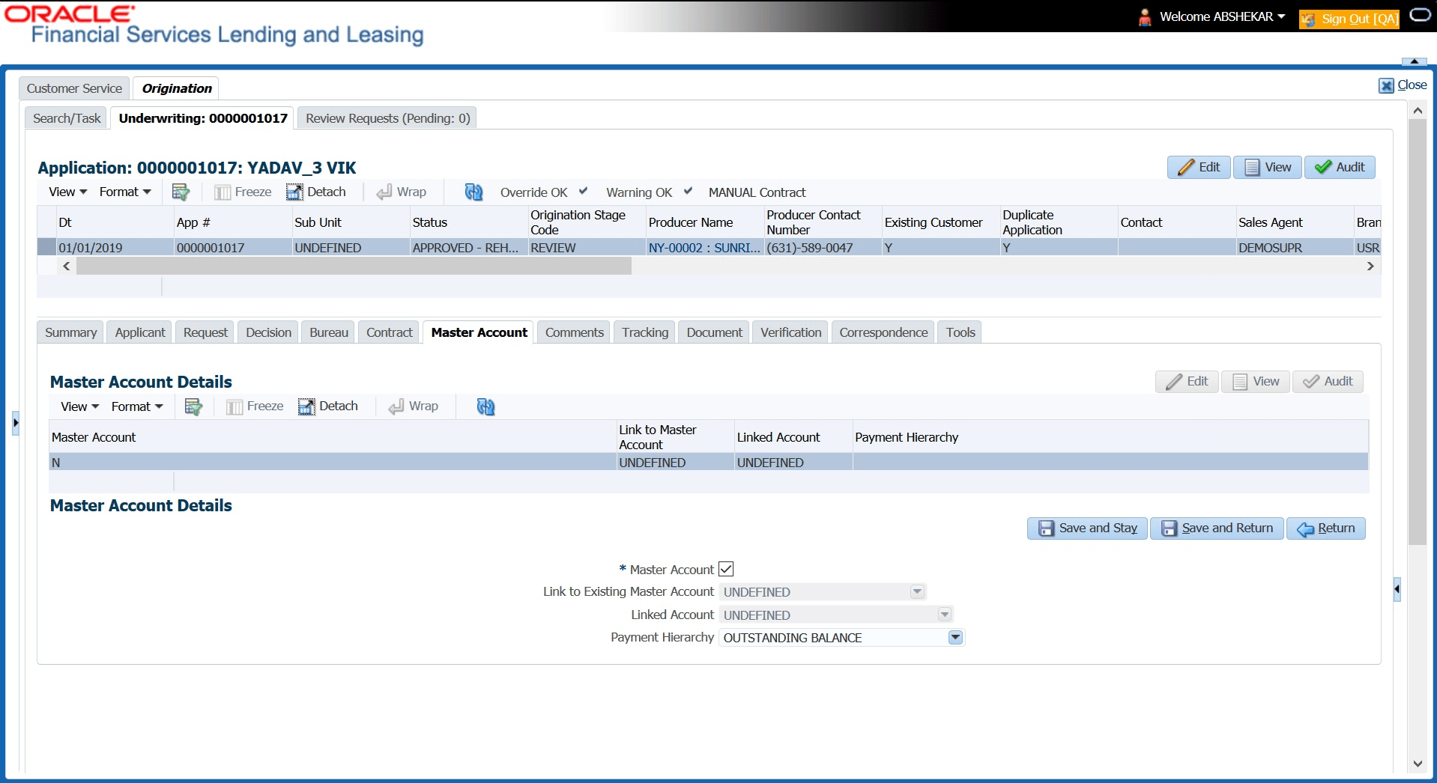
Task: Click the Application Audit button
Action: (1340, 167)
